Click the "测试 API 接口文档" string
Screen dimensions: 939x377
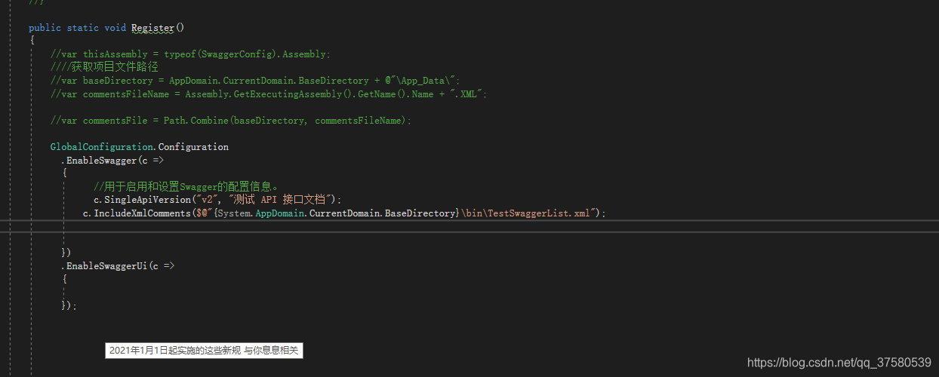pyautogui.click(x=280, y=200)
